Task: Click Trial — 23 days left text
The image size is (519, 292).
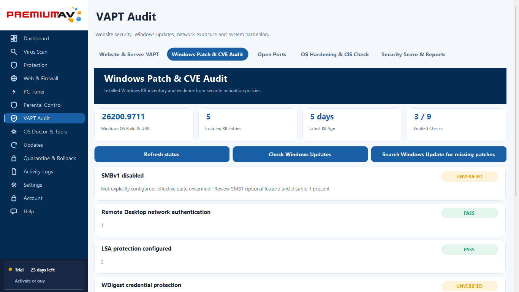Action: coord(35,270)
